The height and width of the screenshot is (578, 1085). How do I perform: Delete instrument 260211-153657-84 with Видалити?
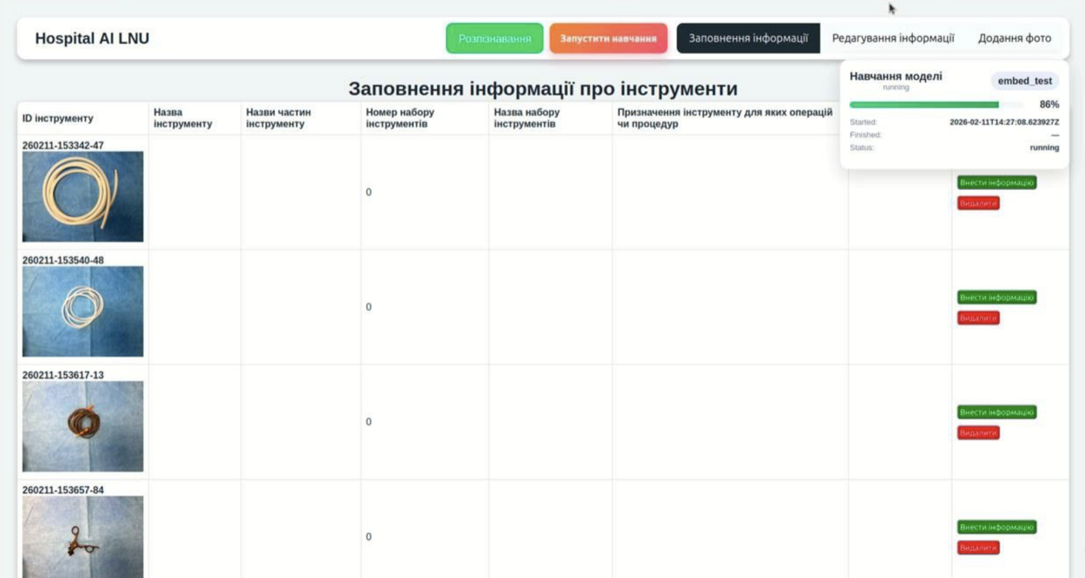pos(978,548)
